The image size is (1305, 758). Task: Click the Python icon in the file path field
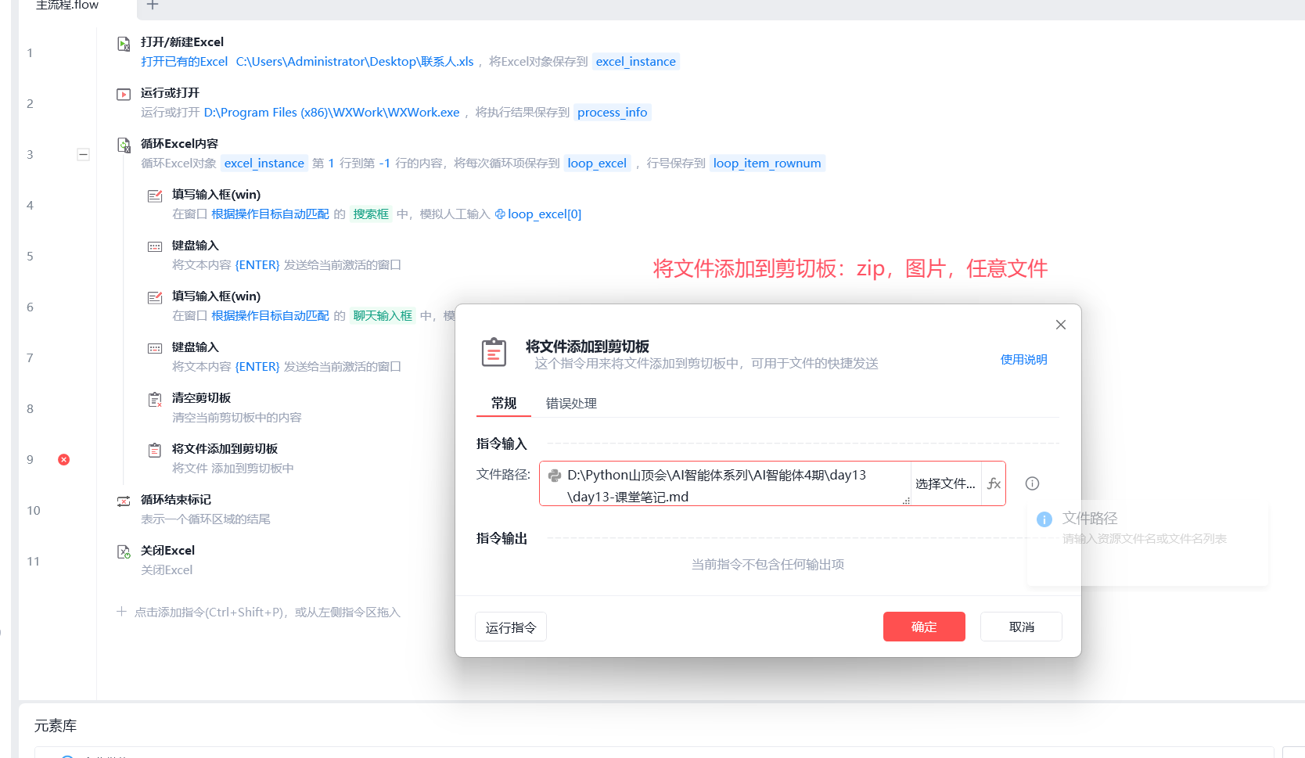555,476
